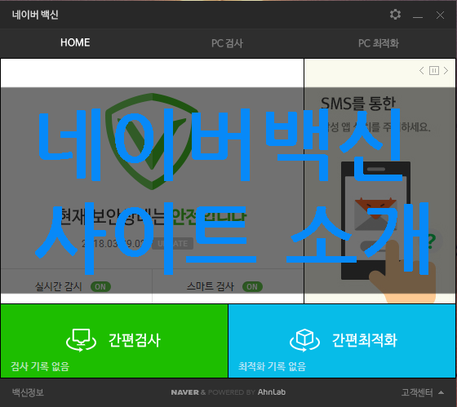Toggle 스마트 검사 ON switch
The height and width of the screenshot is (407, 457).
252,286
